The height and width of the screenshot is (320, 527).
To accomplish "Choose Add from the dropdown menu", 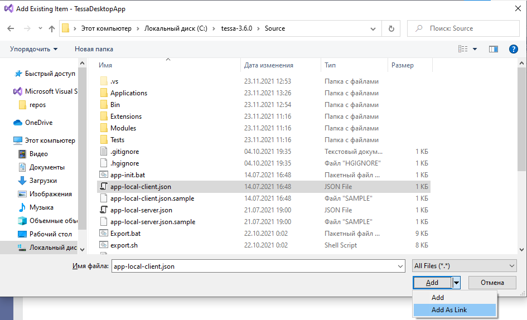I will coord(438,298).
